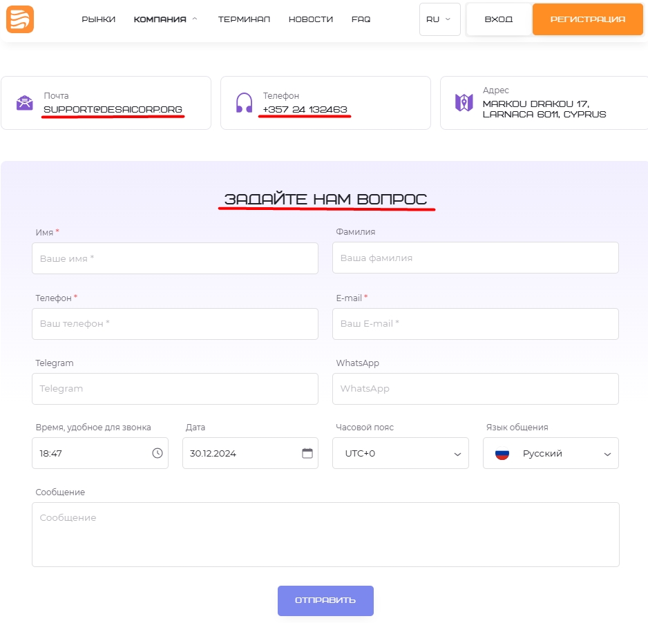Screen dimensions: 648x623
Task: Click the orange company logo icon
Action: pos(20,19)
